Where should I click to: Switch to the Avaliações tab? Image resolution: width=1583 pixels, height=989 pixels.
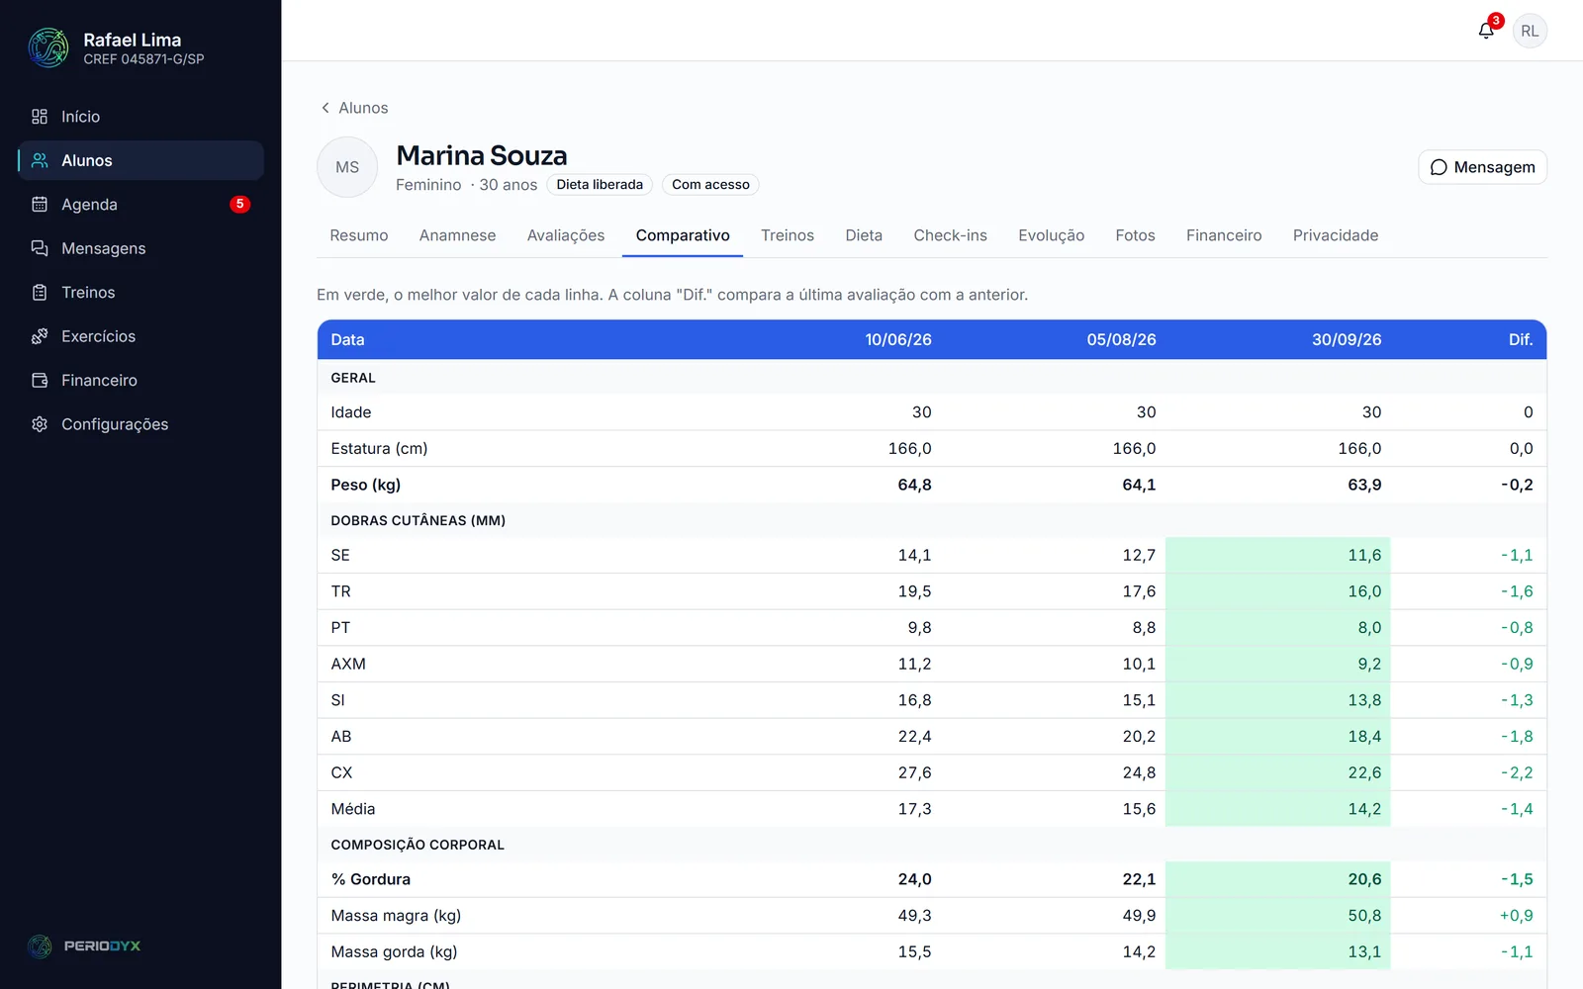click(566, 235)
